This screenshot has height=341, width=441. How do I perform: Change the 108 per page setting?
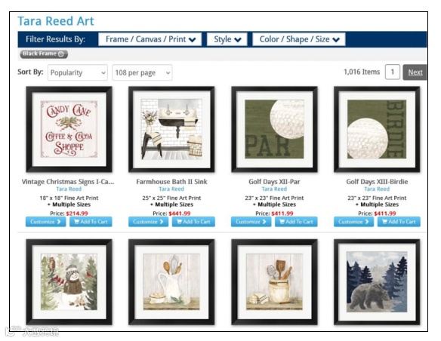pyautogui.click(x=142, y=72)
